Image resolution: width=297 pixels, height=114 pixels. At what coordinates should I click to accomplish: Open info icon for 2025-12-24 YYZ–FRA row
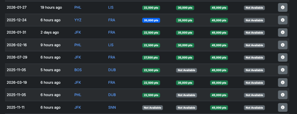tap(282, 20)
